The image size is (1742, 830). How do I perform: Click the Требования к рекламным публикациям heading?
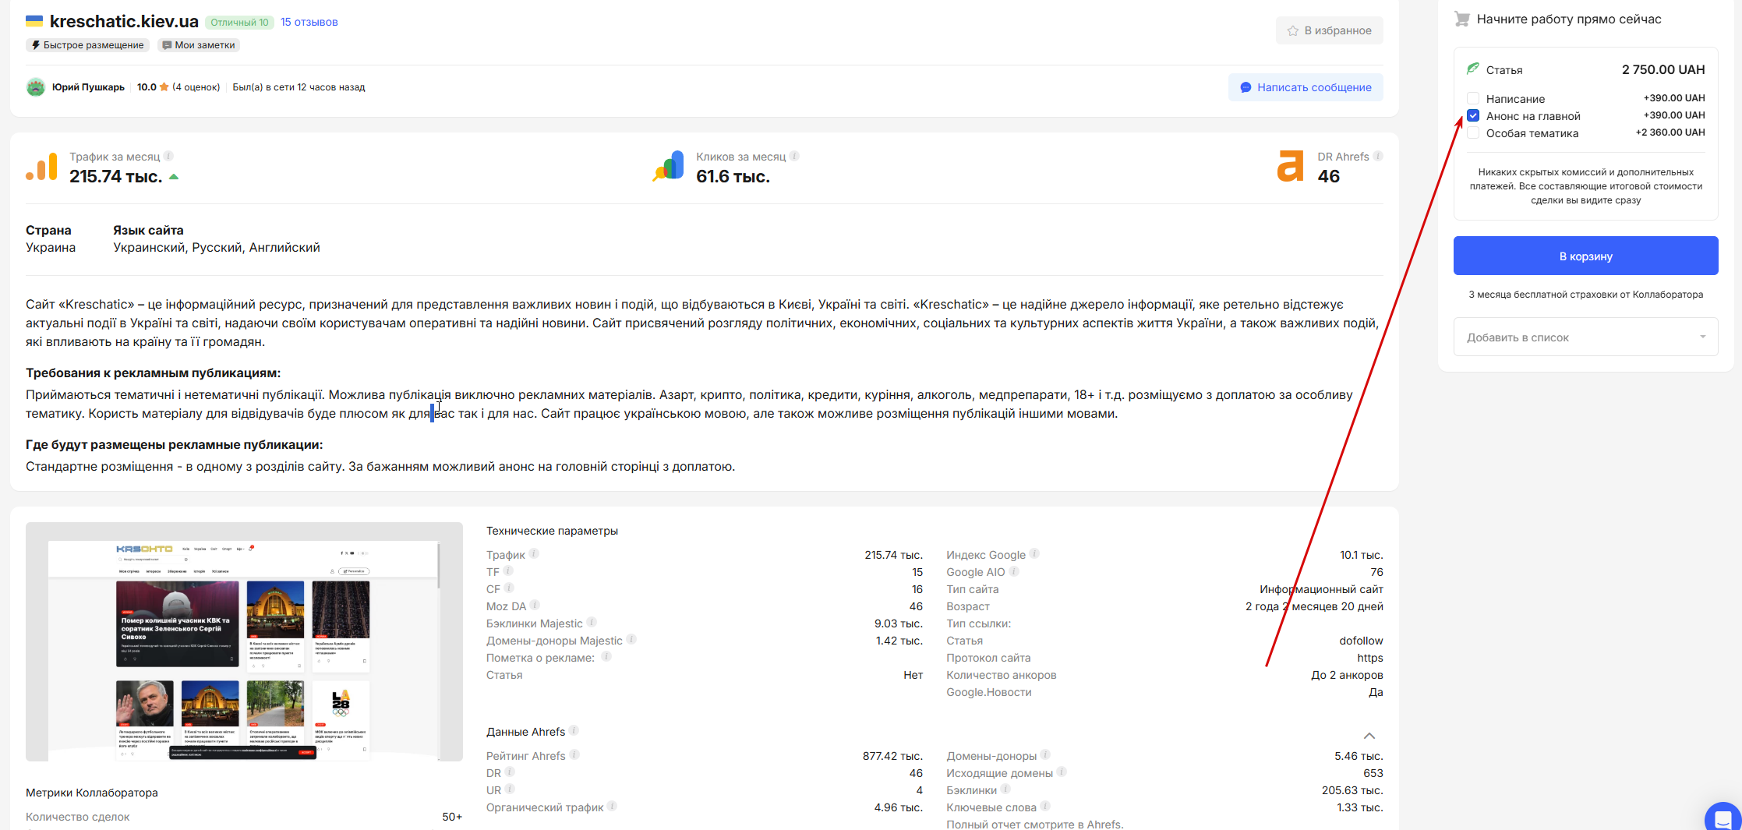(x=154, y=373)
